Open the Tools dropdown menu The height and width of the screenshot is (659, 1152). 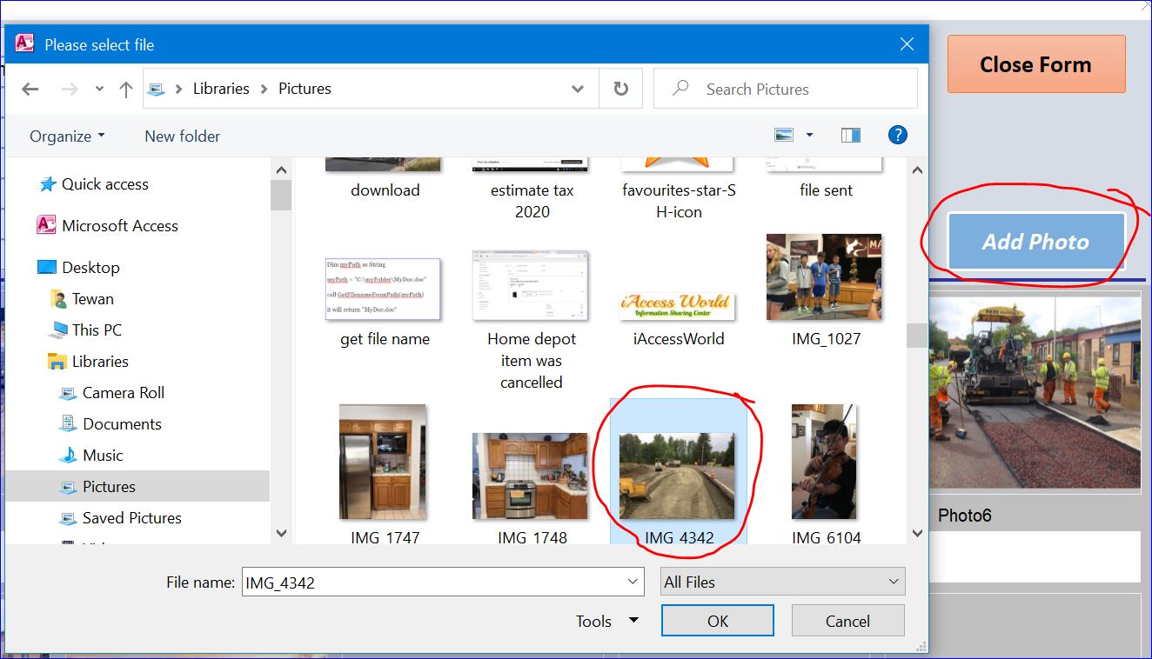pos(607,621)
